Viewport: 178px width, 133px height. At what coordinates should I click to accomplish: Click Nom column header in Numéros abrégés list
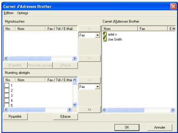tap(30, 80)
